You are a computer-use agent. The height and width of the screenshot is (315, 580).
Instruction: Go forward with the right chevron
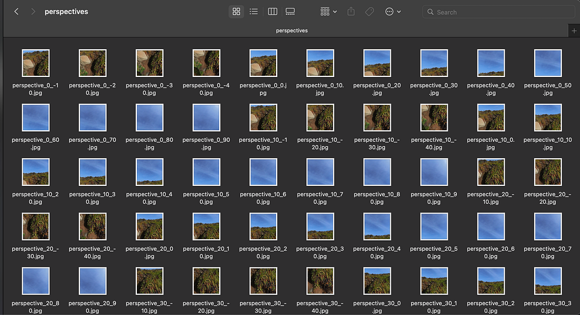33,12
